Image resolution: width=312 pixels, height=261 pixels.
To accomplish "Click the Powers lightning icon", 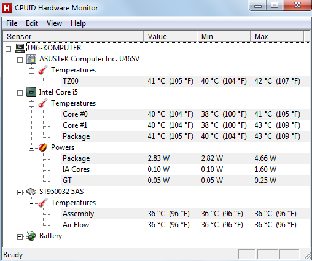I will coord(43,147).
